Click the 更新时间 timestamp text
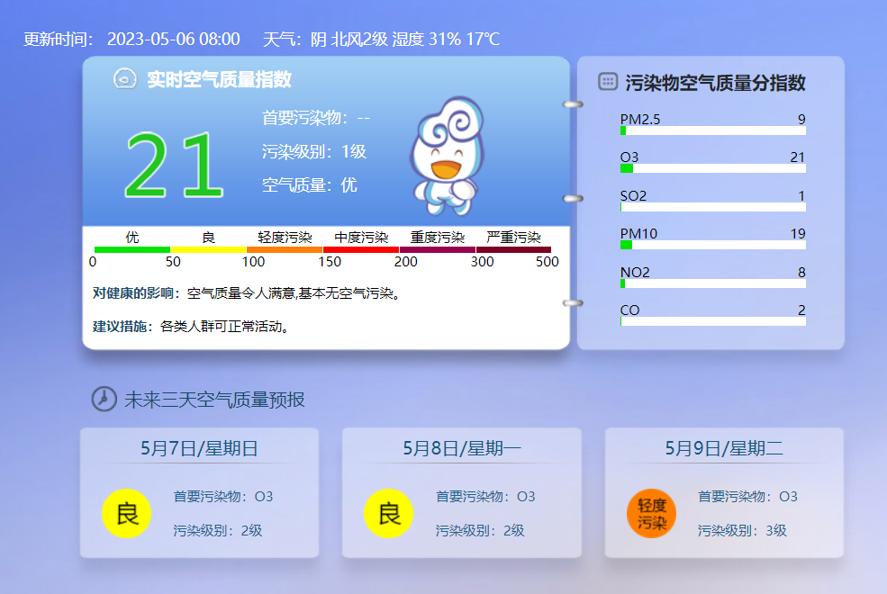The image size is (887, 594). tap(131, 40)
